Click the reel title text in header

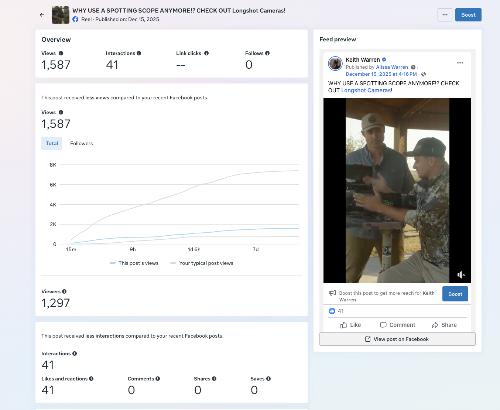[179, 11]
